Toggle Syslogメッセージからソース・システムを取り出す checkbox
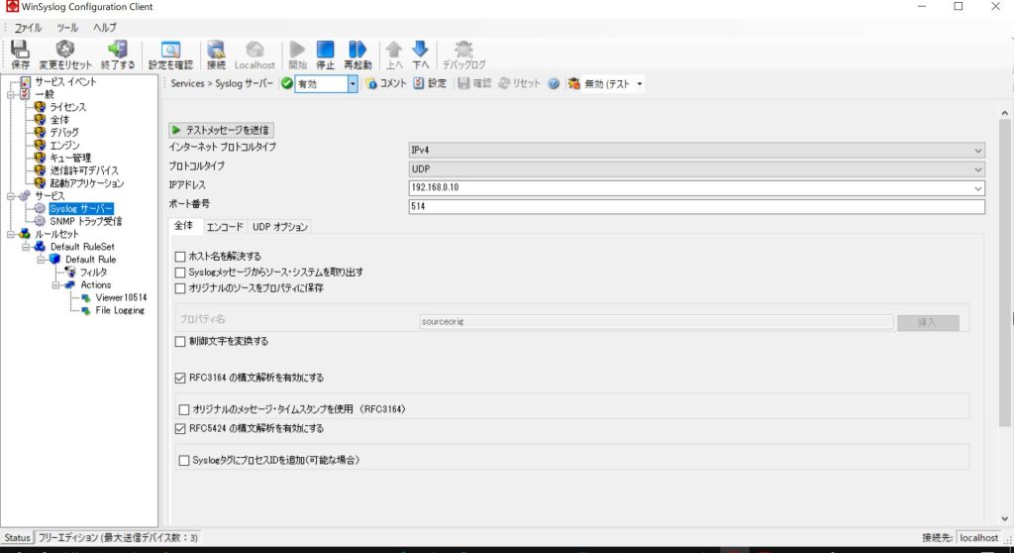The height and width of the screenshot is (553, 1014). (x=180, y=273)
